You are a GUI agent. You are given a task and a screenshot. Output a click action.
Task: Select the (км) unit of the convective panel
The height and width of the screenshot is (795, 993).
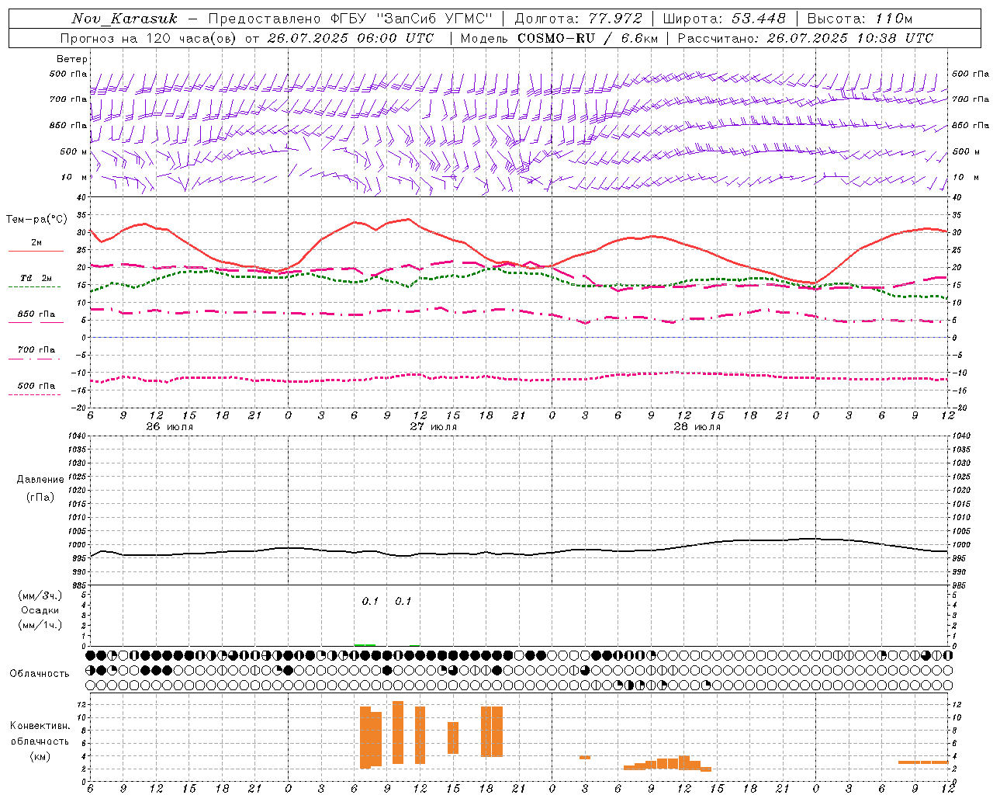(40, 756)
